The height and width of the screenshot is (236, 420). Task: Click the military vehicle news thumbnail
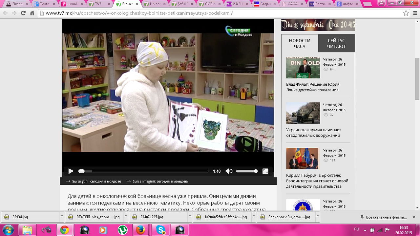[303, 113]
